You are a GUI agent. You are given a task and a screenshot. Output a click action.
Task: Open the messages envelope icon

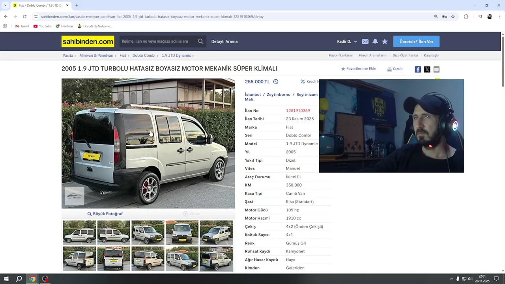point(365,41)
